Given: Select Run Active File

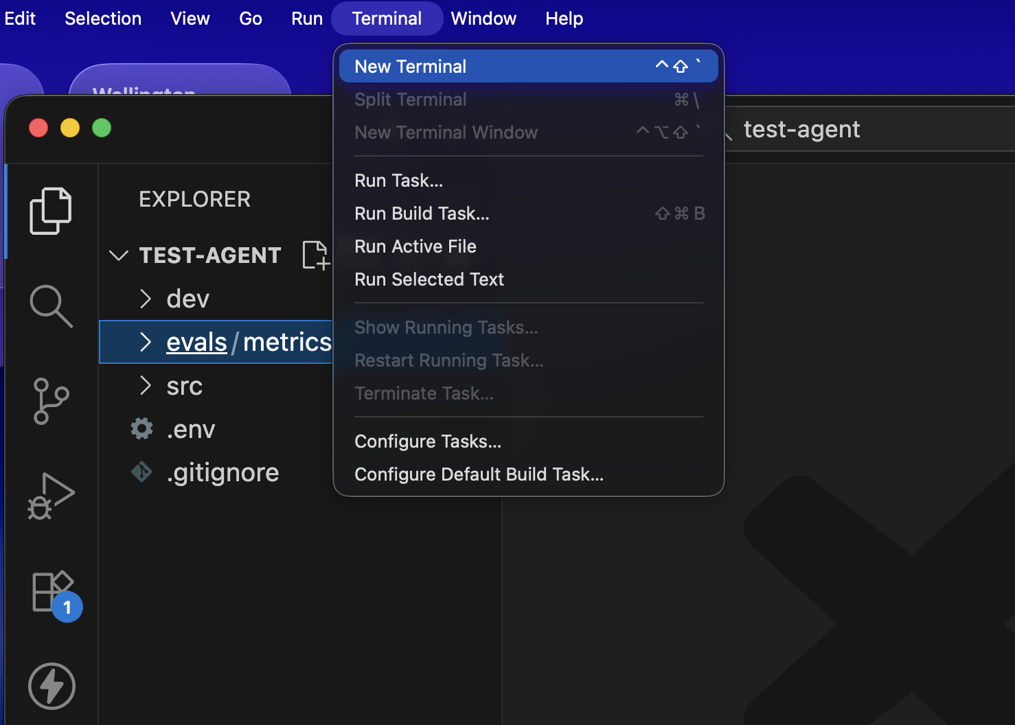Looking at the screenshot, I should click(x=415, y=246).
